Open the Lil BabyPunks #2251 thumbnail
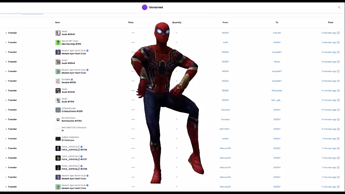Image resolution: width=345 pixels, height=194 pixels. (x=58, y=110)
